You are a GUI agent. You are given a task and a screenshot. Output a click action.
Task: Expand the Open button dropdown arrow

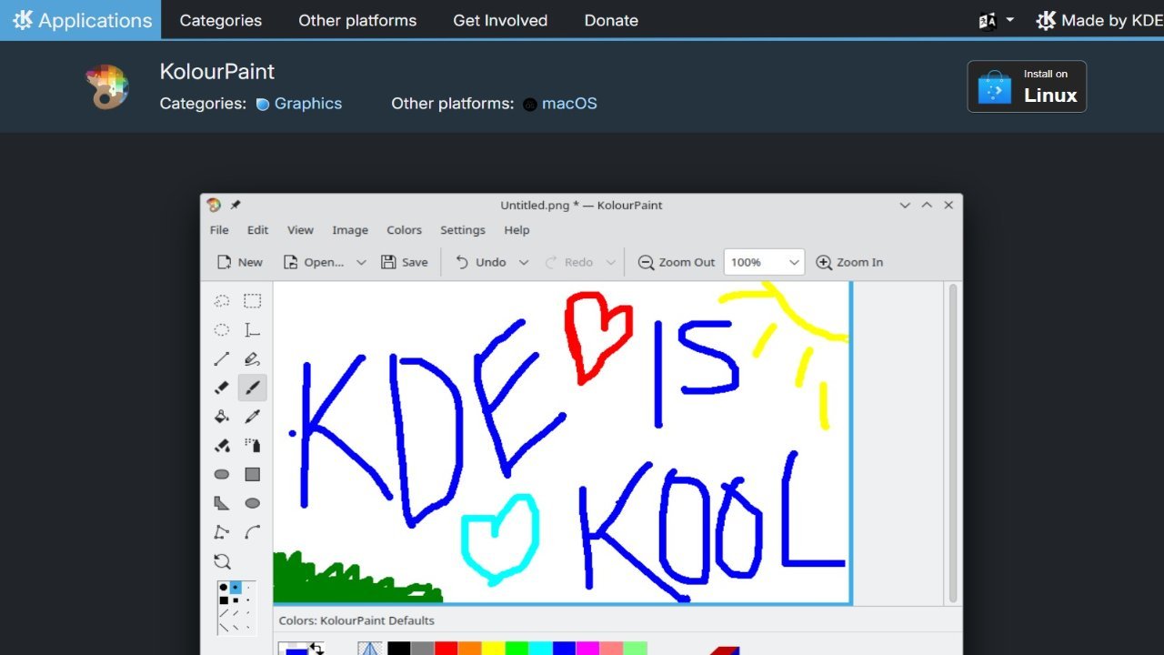pyautogui.click(x=361, y=263)
